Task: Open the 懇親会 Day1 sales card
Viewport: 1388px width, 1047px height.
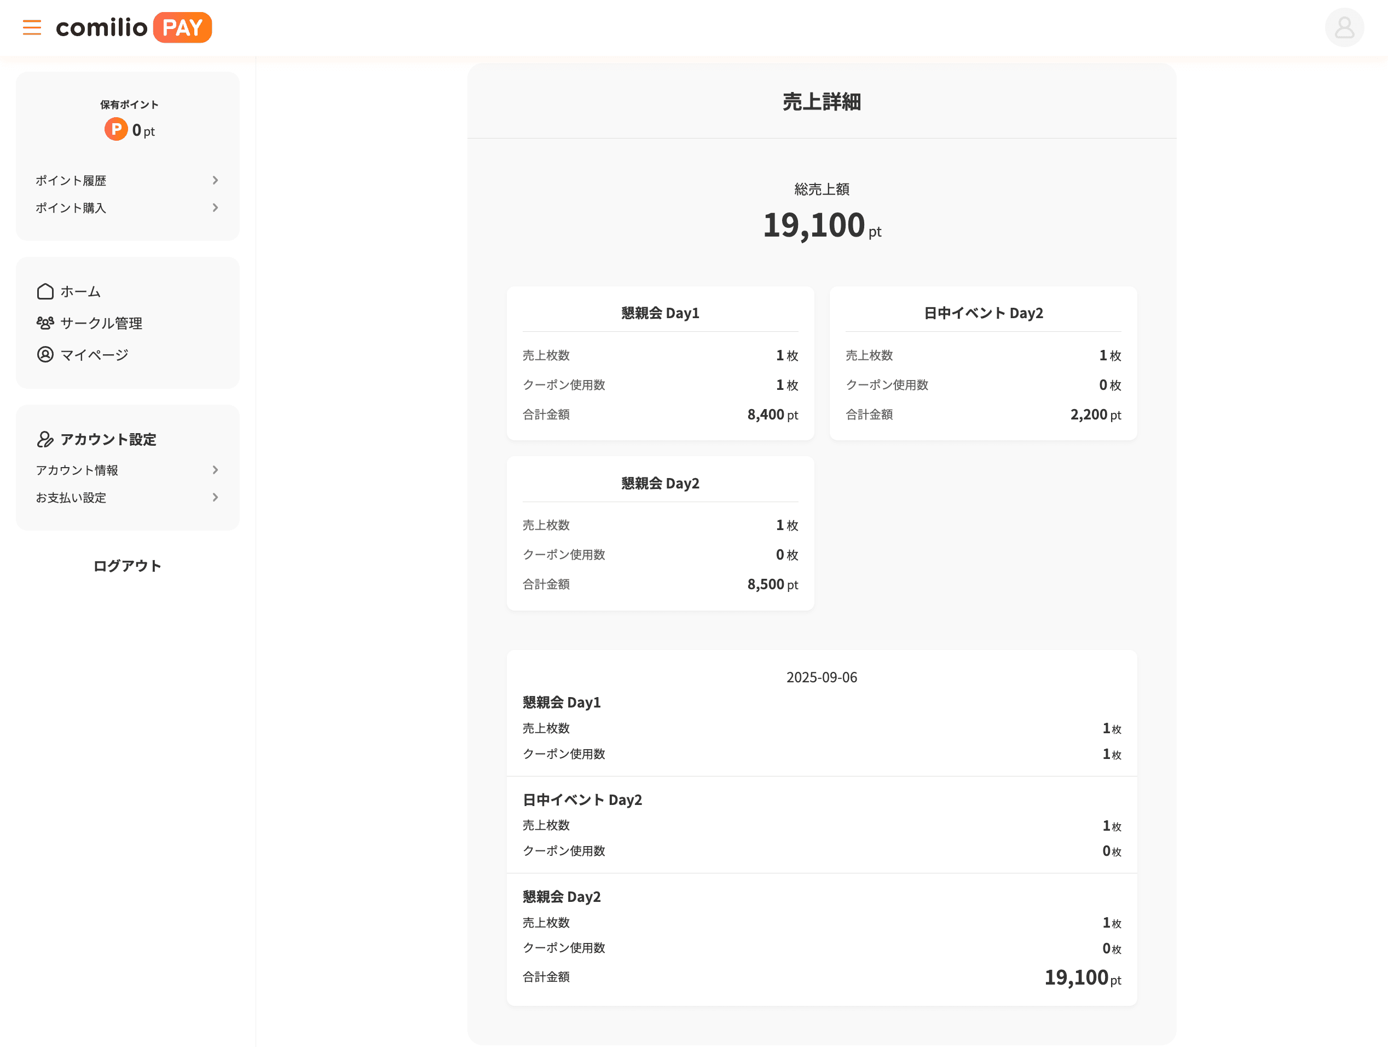Action: click(660, 364)
